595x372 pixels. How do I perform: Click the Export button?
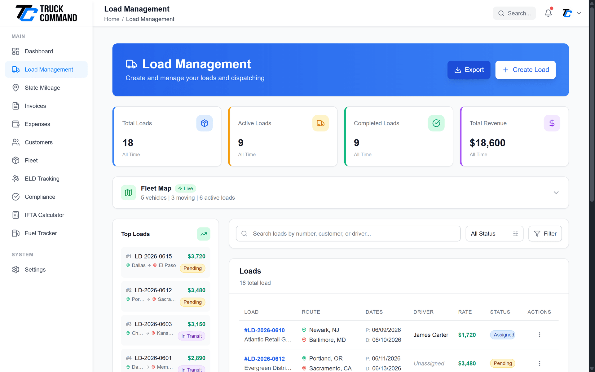[469, 70]
